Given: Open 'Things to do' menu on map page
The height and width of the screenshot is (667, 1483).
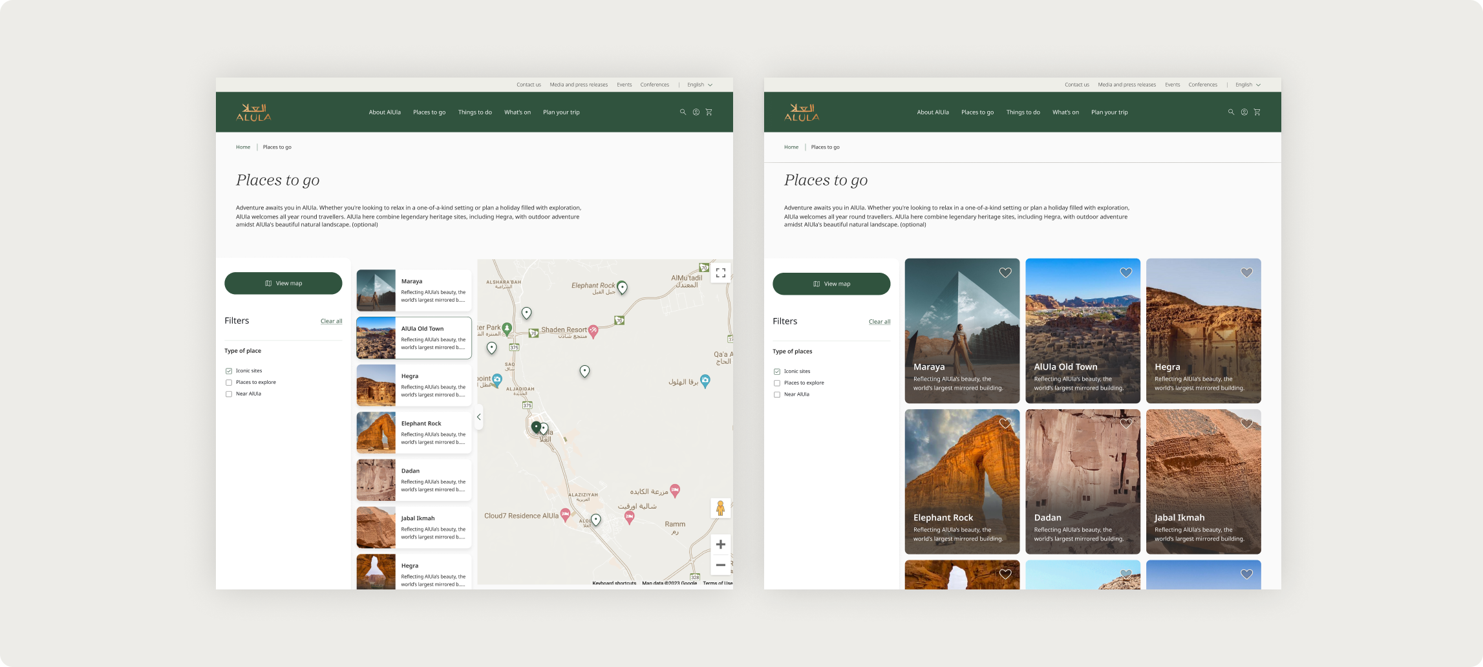Looking at the screenshot, I should 475,112.
